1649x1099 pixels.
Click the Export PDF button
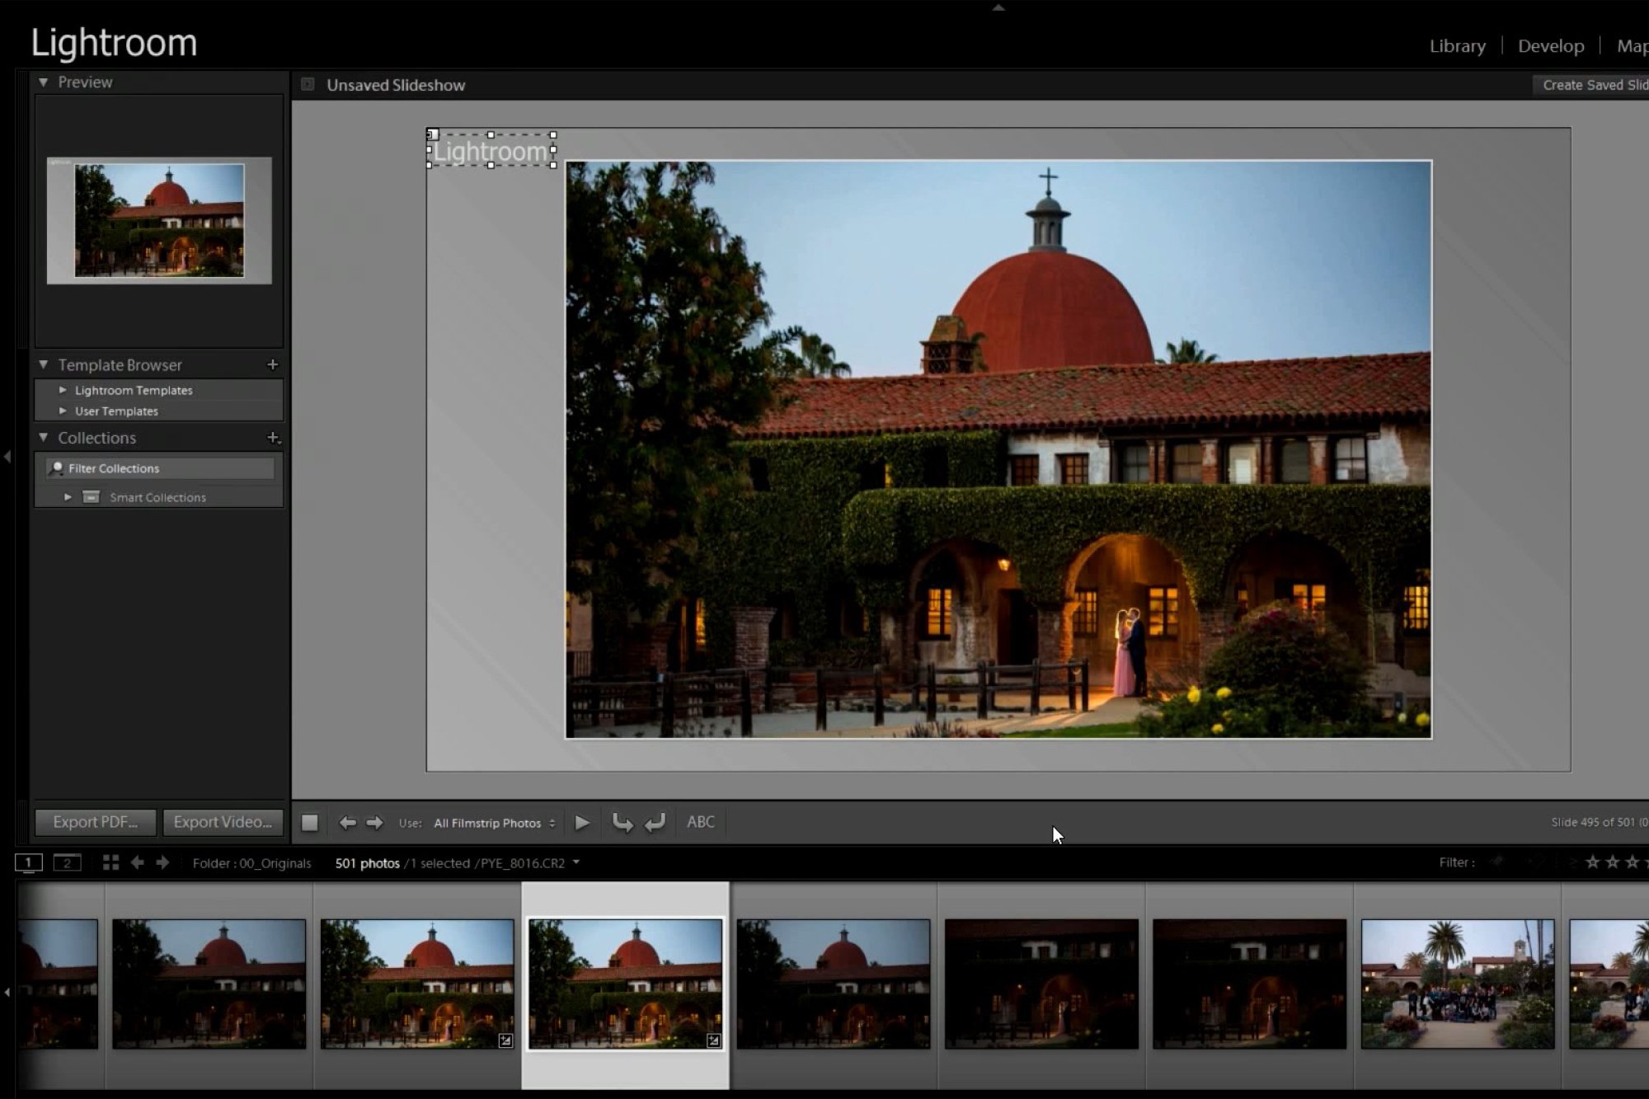point(96,822)
